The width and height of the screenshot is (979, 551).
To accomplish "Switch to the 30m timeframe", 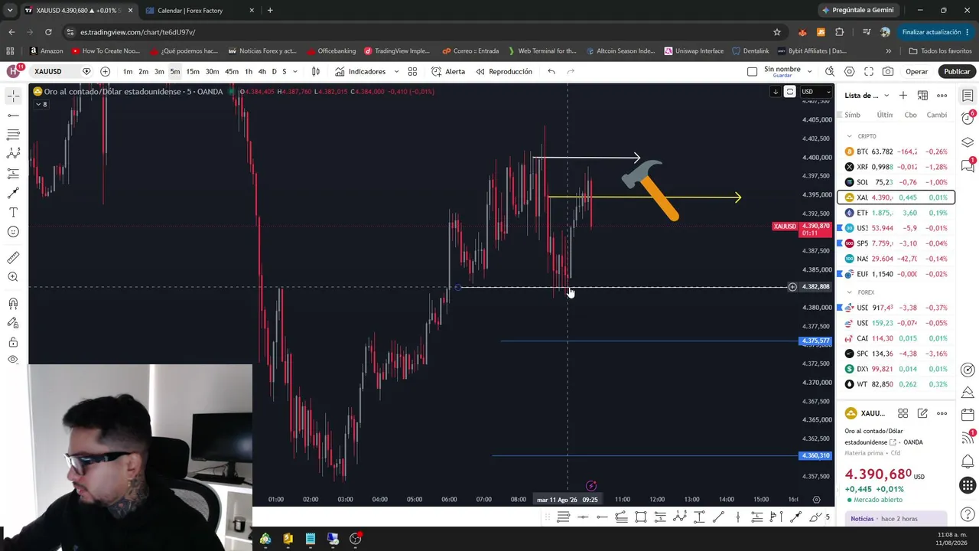I will tap(212, 71).
